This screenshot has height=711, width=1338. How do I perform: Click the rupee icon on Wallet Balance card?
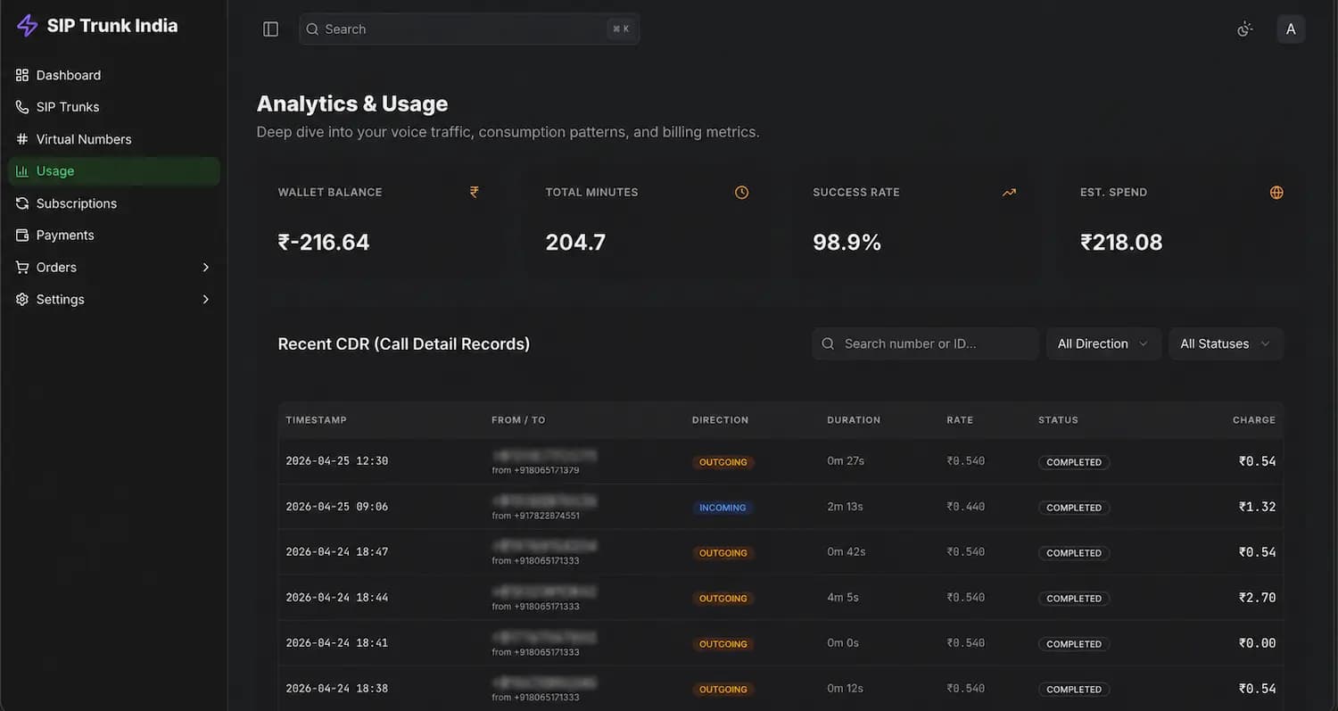pyautogui.click(x=475, y=192)
